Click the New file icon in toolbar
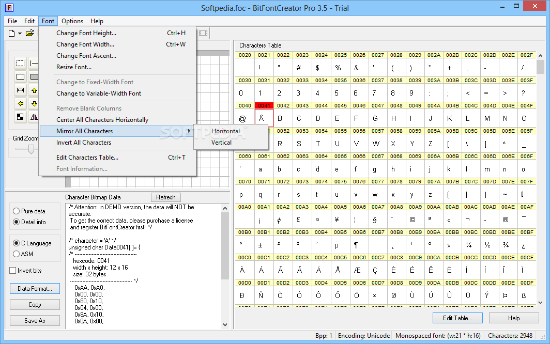 (x=11, y=33)
